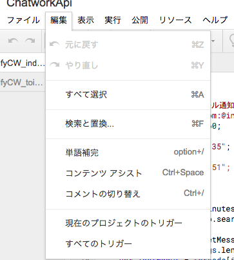Open 検索と置換... dialog
Screen dimensions: 234x260
128,124
